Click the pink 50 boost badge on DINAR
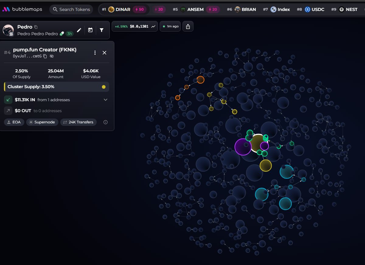365x265 pixels. 139,9
